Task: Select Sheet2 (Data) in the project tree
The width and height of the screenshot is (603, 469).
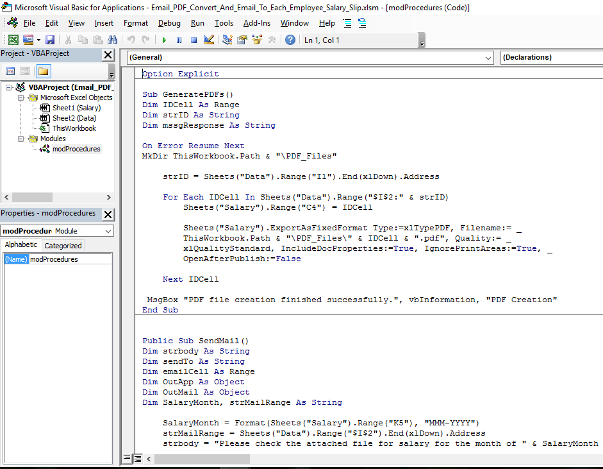Action: (74, 118)
